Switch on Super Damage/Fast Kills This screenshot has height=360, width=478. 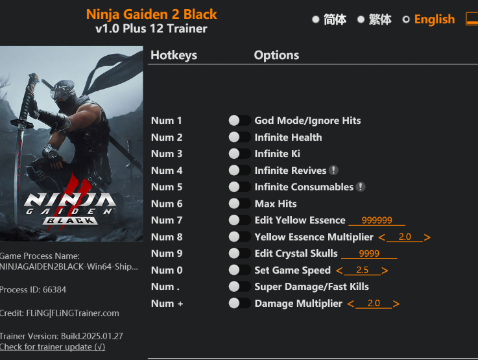pyautogui.click(x=239, y=287)
